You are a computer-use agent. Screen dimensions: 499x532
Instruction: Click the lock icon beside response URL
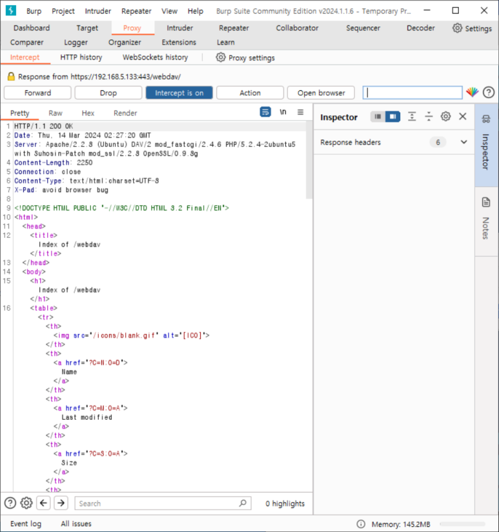point(11,76)
